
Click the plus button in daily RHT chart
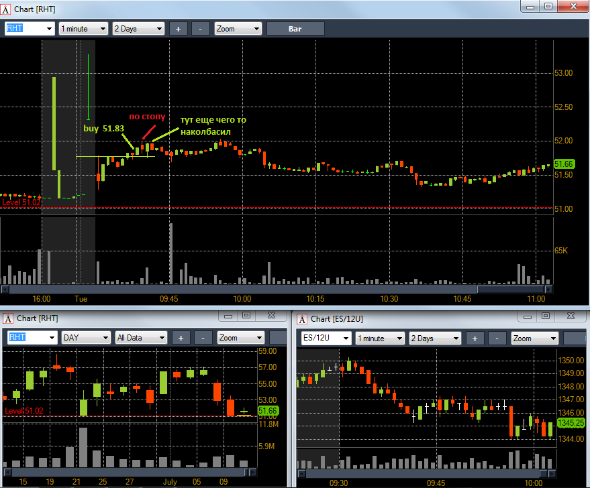point(181,338)
